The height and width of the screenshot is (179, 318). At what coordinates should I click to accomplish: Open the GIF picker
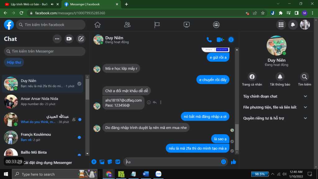[118, 162]
